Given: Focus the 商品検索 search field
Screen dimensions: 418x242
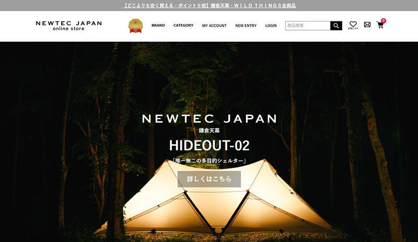Looking at the screenshot, I should [x=308, y=26].
